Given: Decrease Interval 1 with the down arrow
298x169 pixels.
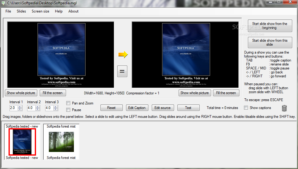Looking at the screenshot, I should [20, 109].
